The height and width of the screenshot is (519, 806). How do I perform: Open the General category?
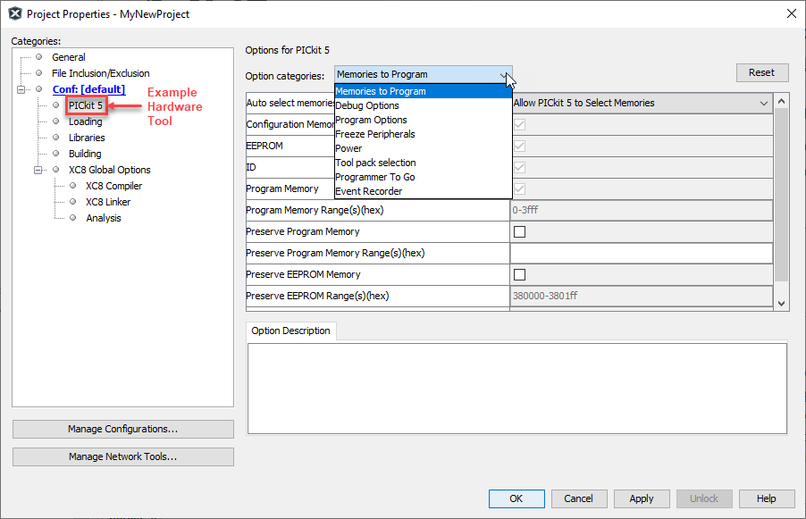pos(69,57)
